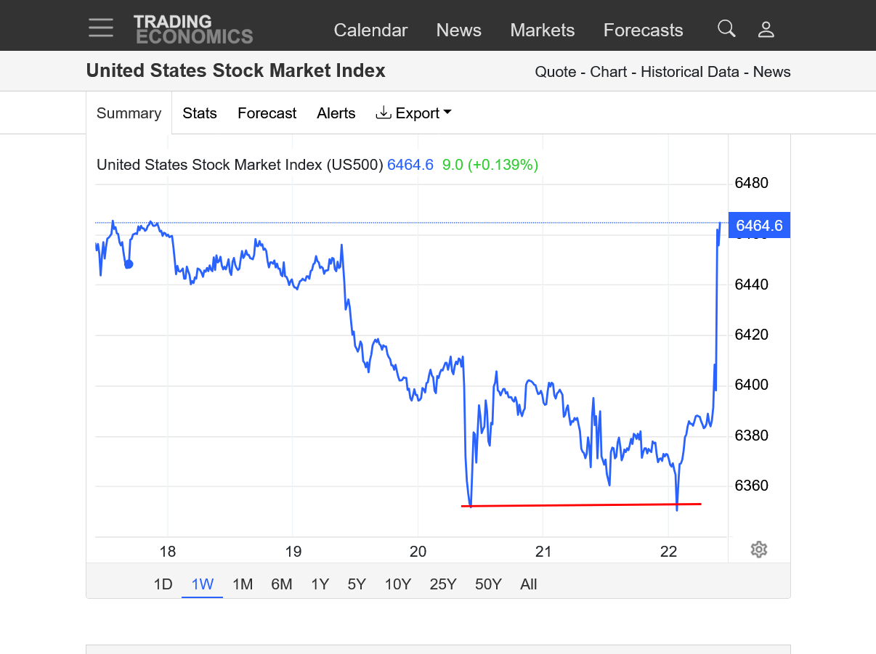This screenshot has width=876, height=654.
Task: Expand the Export dropdown
Action: [413, 113]
